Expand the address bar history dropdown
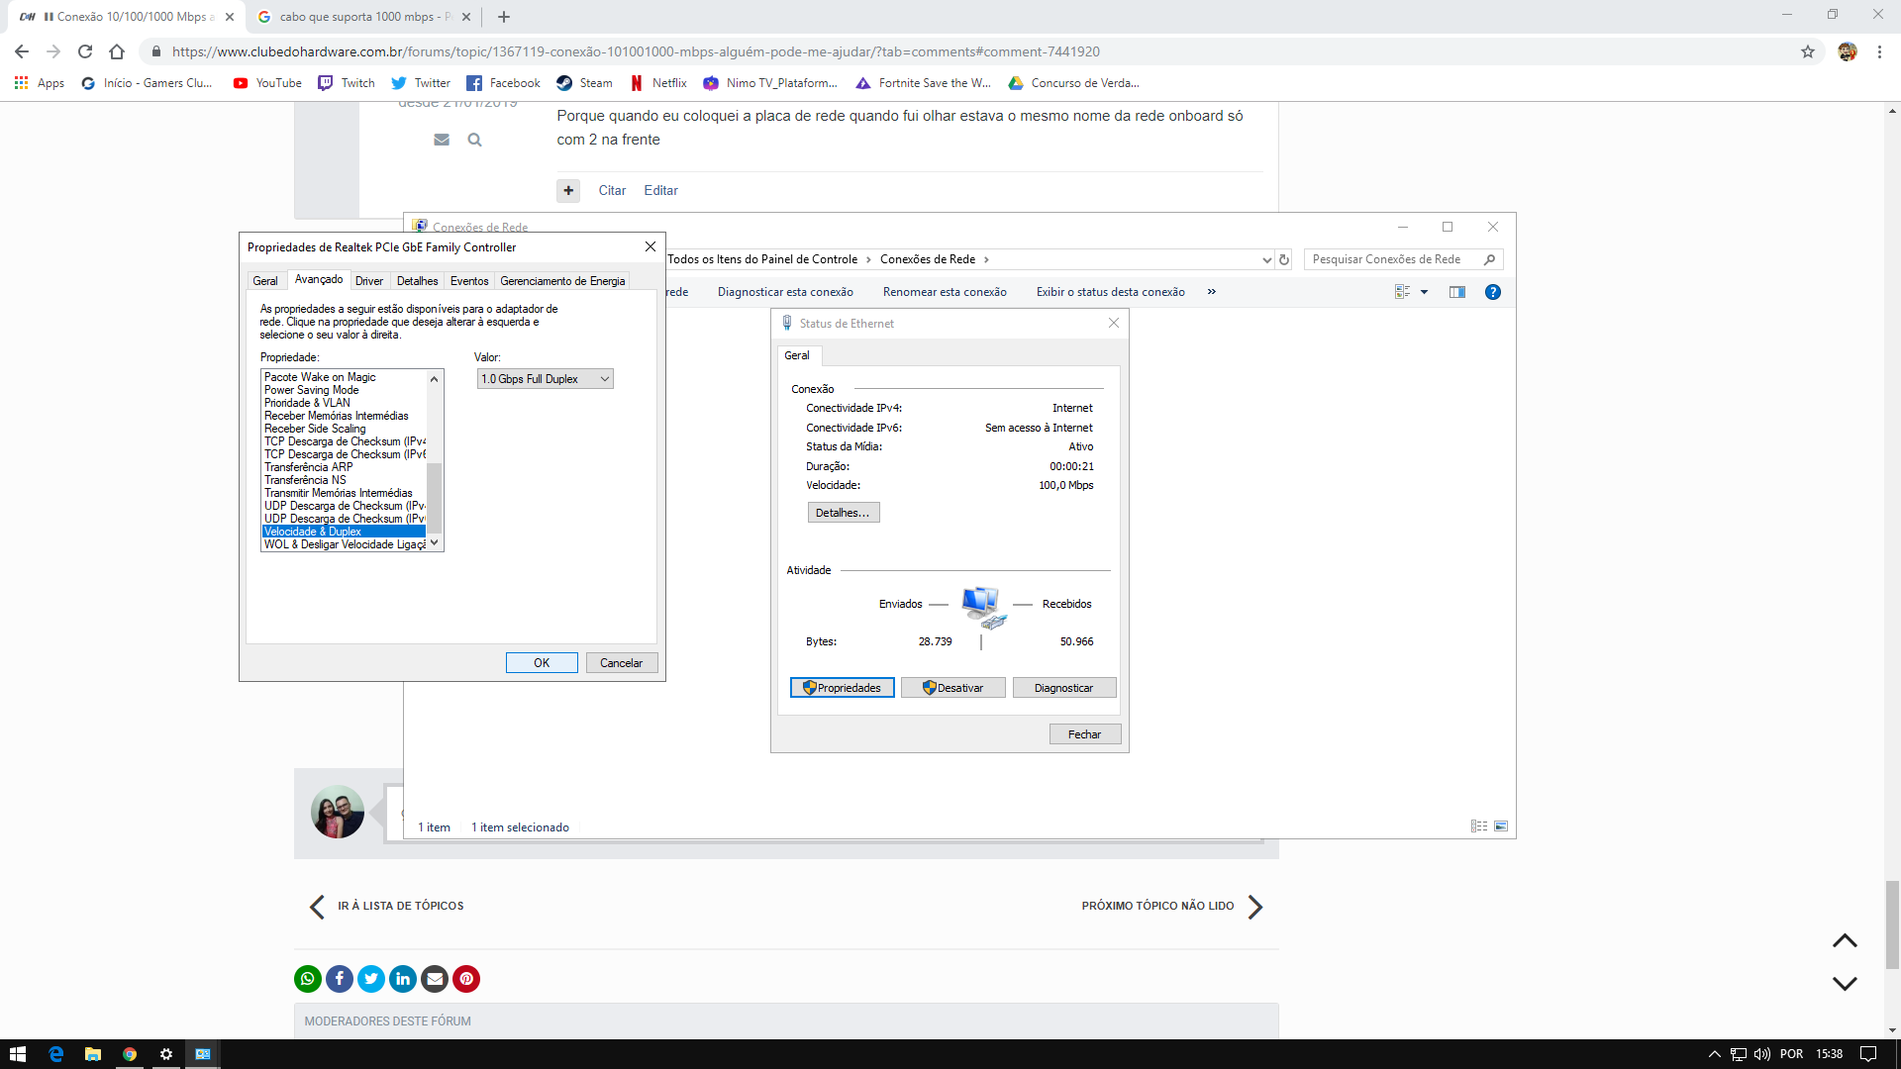 pos(1266,259)
